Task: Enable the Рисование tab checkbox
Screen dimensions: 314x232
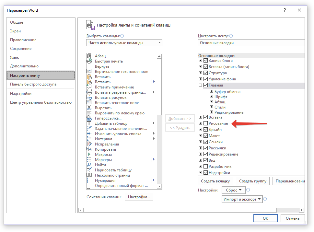Action: [205, 123]
